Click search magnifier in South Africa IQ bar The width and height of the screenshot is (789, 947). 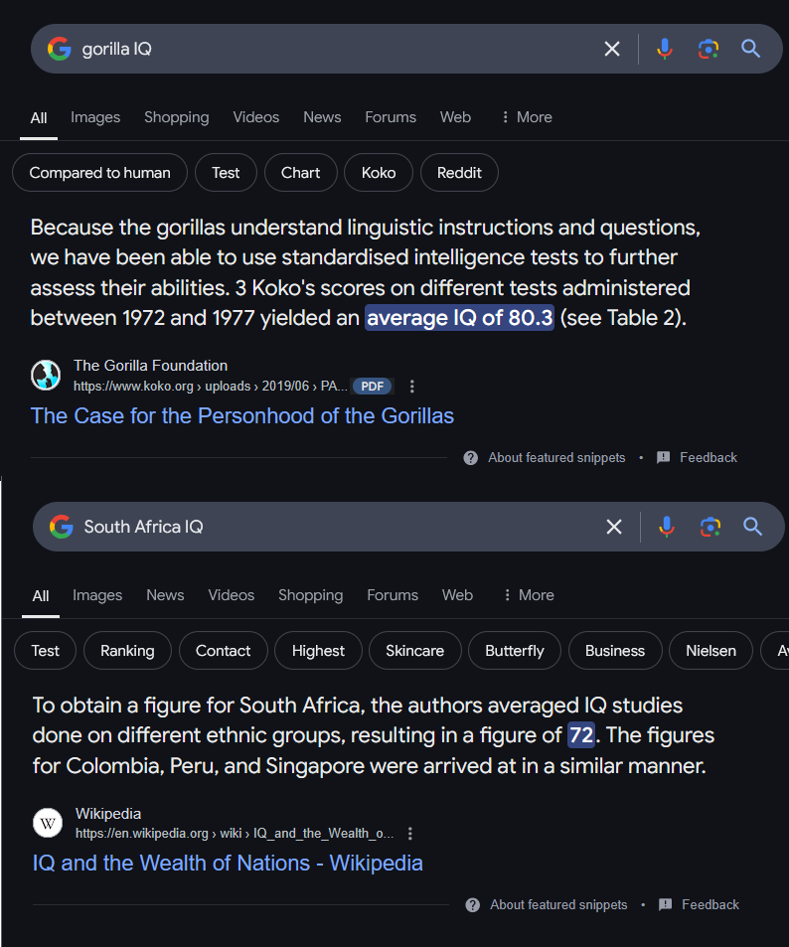click(x=752, y=527)
